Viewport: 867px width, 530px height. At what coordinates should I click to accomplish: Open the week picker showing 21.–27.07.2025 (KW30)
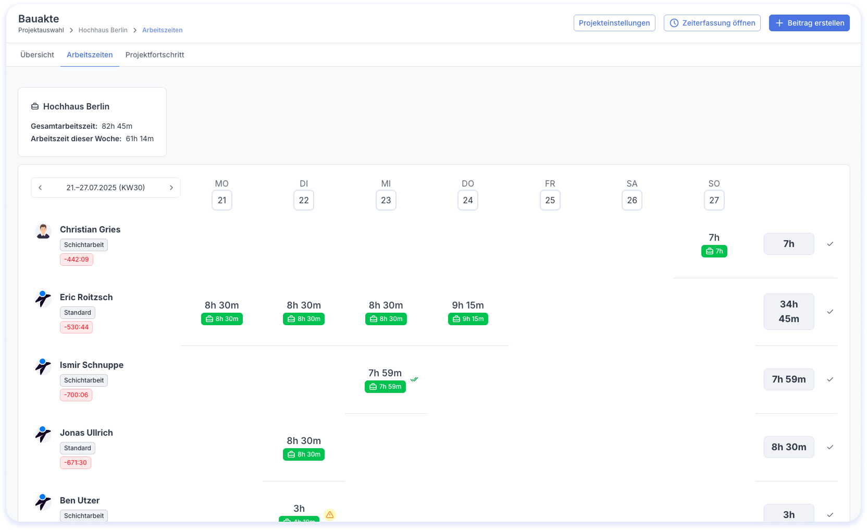click(106, 188)
